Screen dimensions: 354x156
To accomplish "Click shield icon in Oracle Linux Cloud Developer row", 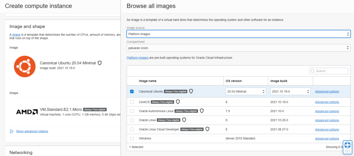I will tap(207, 129).
